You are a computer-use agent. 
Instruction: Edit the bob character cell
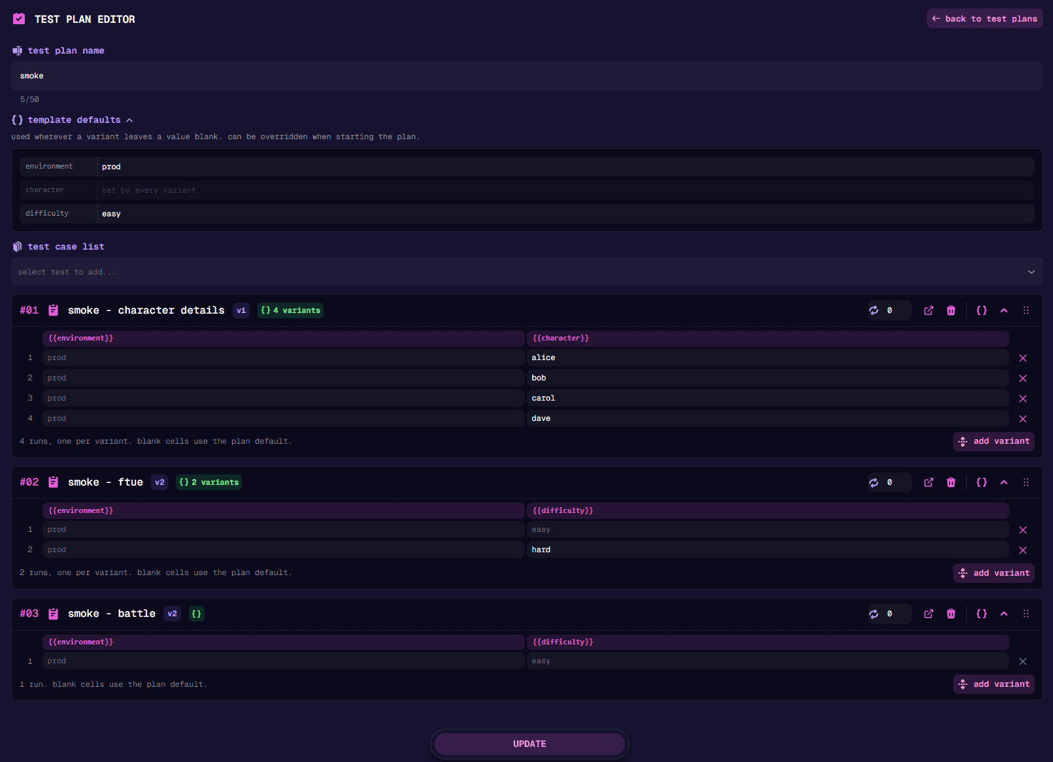coord(768,378)
